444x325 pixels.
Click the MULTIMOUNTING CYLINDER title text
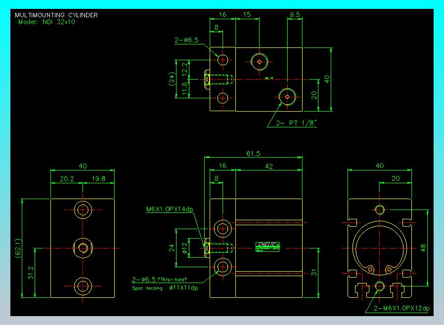(x=56, y=15)
